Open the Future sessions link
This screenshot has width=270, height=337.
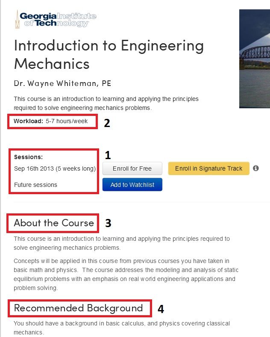tap(35, 185)
